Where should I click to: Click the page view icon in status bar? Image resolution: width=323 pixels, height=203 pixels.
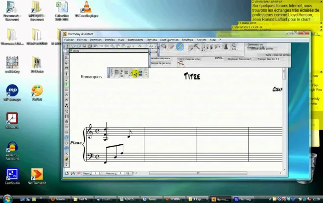coord(67,173)
